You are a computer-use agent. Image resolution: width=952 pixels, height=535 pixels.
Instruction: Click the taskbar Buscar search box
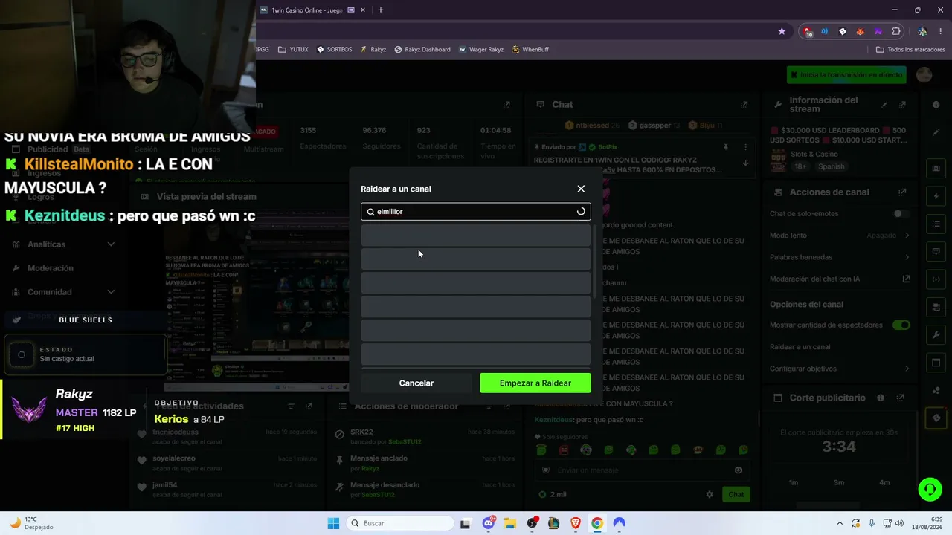coord(401,523)
